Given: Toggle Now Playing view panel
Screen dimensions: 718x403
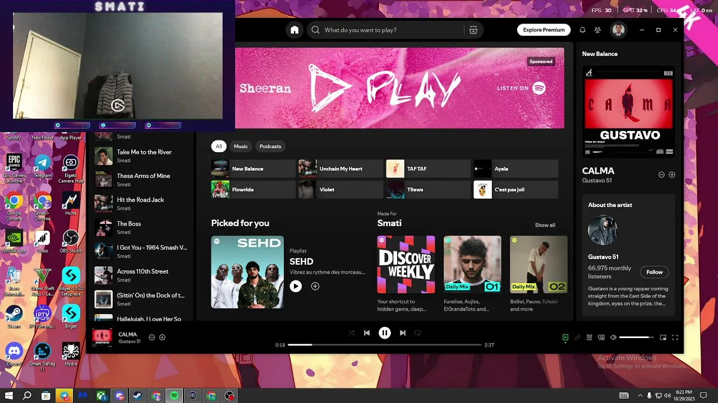Looking at the screenshot, I should 565,338.
